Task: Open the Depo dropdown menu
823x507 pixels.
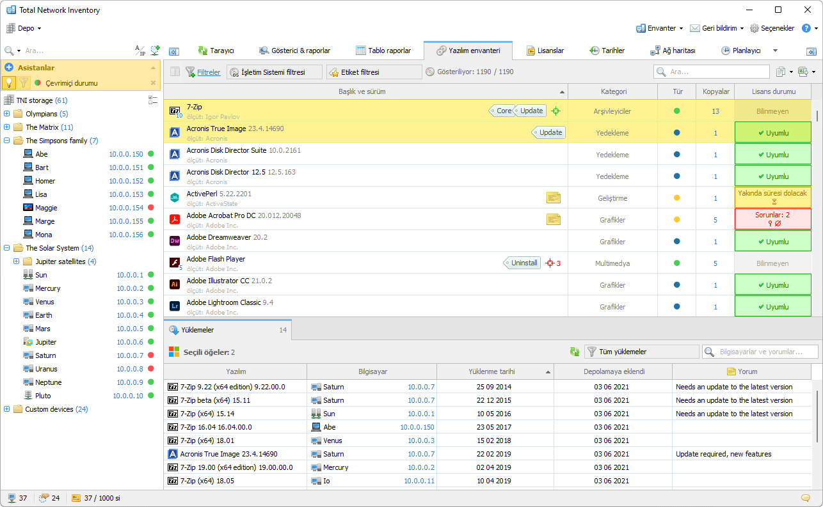Action: click(24, 28)
